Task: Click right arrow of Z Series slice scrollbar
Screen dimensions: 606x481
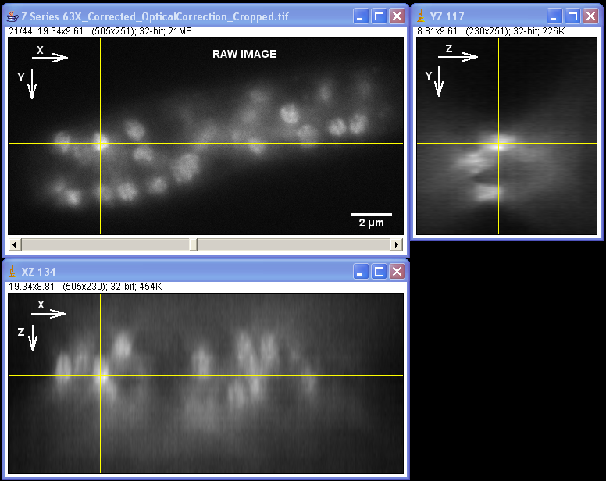Action: pyautogui.click(x=397, y=244)
